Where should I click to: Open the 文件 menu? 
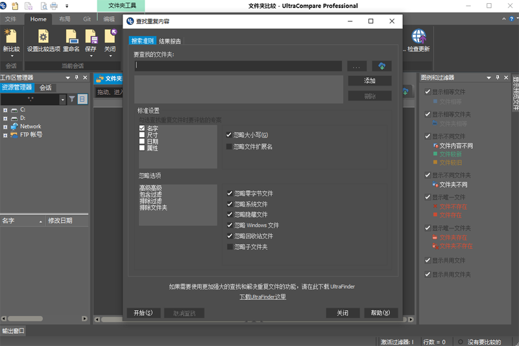(x=10, y=19)
